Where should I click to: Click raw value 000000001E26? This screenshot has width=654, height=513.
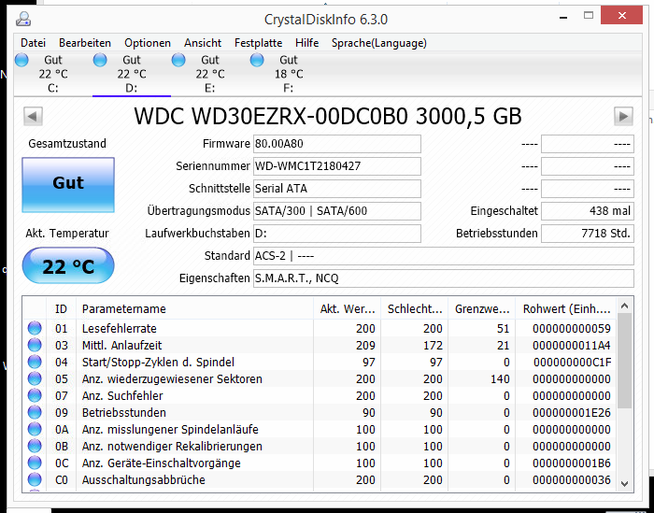[572, 412]
